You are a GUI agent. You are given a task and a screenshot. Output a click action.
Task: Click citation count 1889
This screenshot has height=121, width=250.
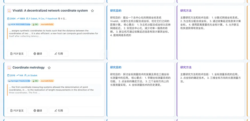[21, 18]
